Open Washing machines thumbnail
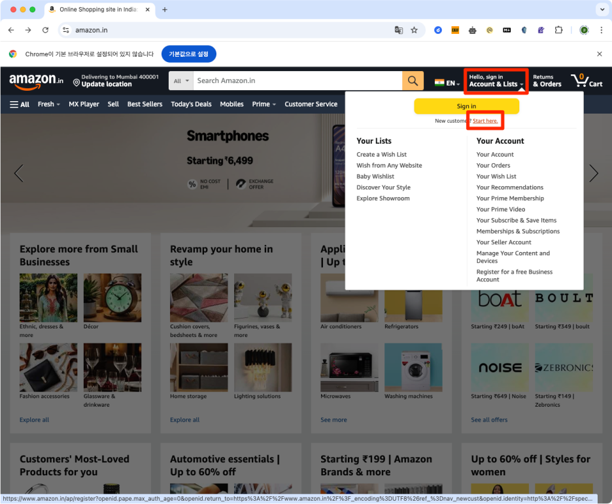Viewport: 612px width, 504px height. point(413,367)
